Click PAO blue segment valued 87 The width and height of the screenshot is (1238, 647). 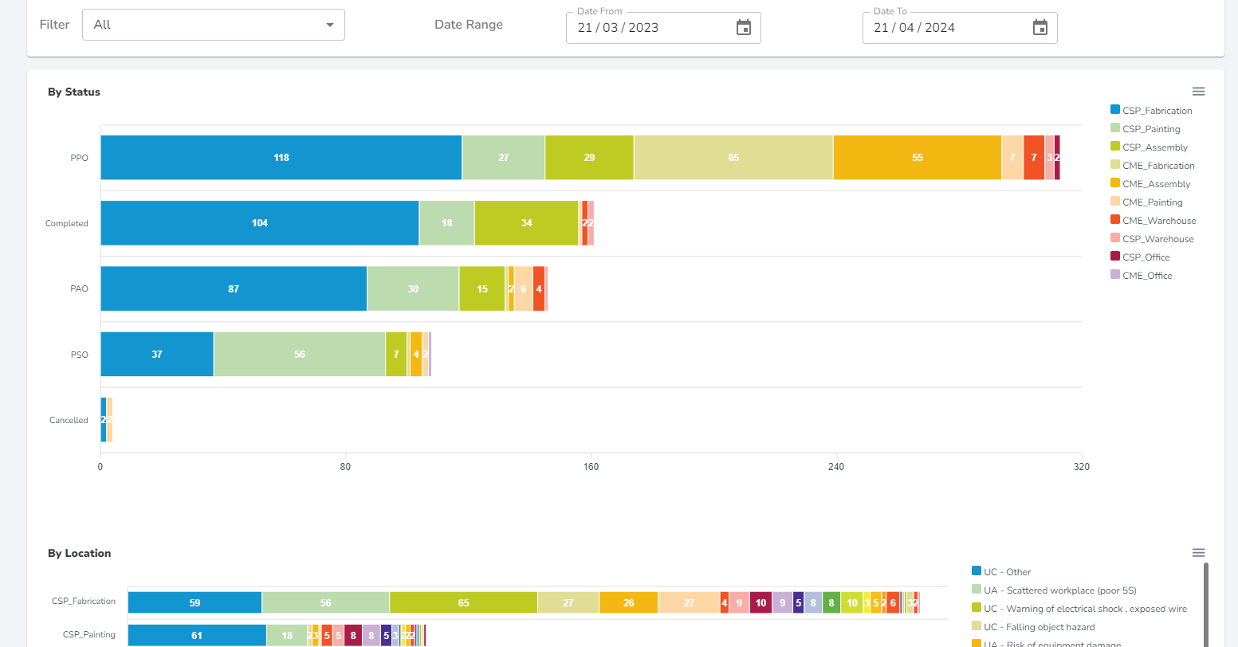coord(234,288)
